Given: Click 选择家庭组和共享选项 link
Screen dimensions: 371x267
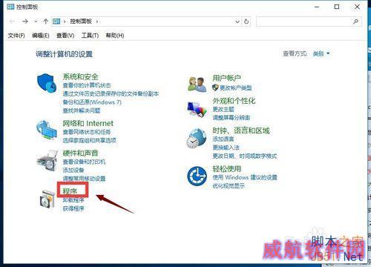Looking at the screenshot, I should point(90,140).
